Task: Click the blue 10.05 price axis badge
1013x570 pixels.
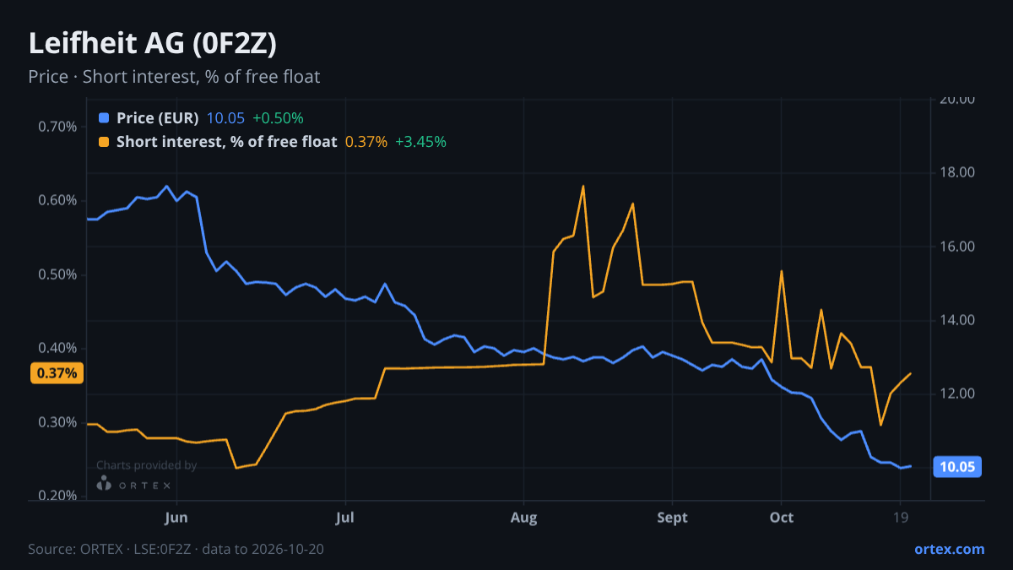Action: [957, 467]
